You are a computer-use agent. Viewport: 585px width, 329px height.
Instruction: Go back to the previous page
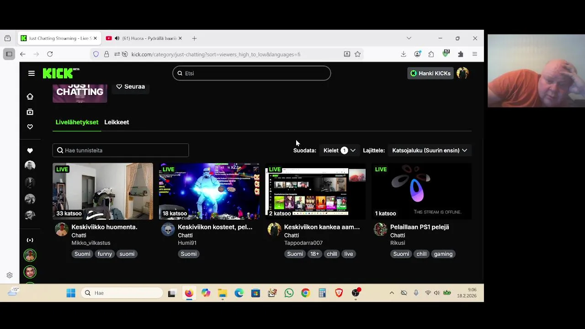coord(22,54)
